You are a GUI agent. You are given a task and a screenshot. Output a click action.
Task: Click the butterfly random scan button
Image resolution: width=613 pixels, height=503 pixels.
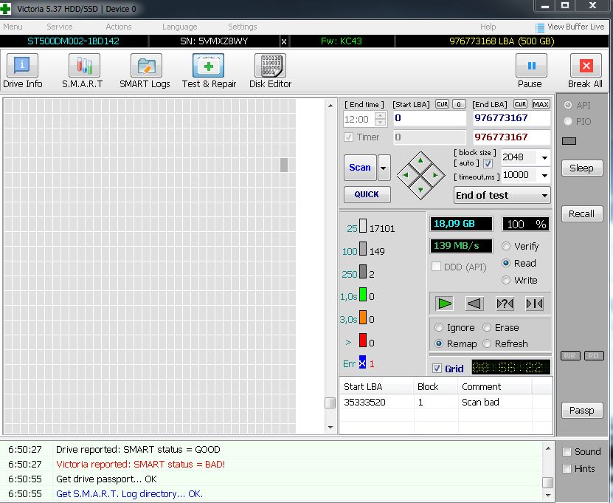(505, 304)
